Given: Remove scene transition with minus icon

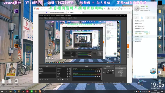Looking at the screenshot, I should tap(111, 71).
